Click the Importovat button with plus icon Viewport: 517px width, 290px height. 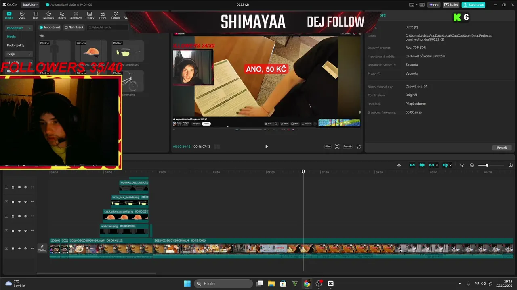(x=50, y=27)
